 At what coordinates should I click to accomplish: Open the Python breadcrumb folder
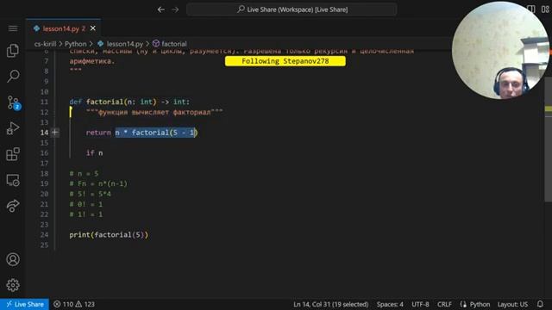pos(75,44)
